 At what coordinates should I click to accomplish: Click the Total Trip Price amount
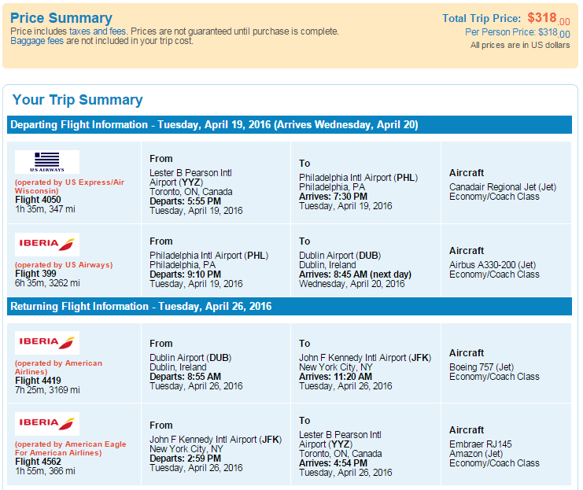548,18
